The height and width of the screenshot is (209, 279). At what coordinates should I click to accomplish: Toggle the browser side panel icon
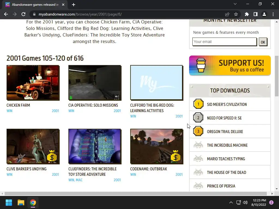tap(256, 14)
